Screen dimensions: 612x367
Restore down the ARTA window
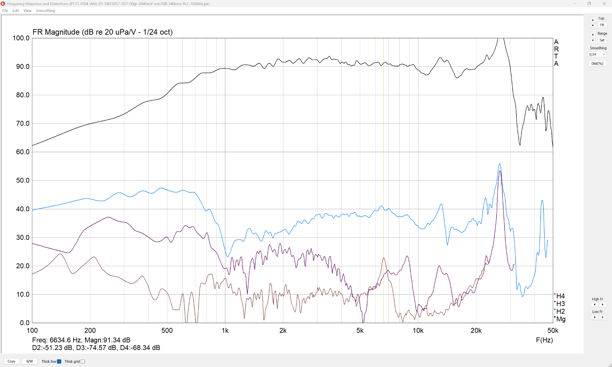589,4
